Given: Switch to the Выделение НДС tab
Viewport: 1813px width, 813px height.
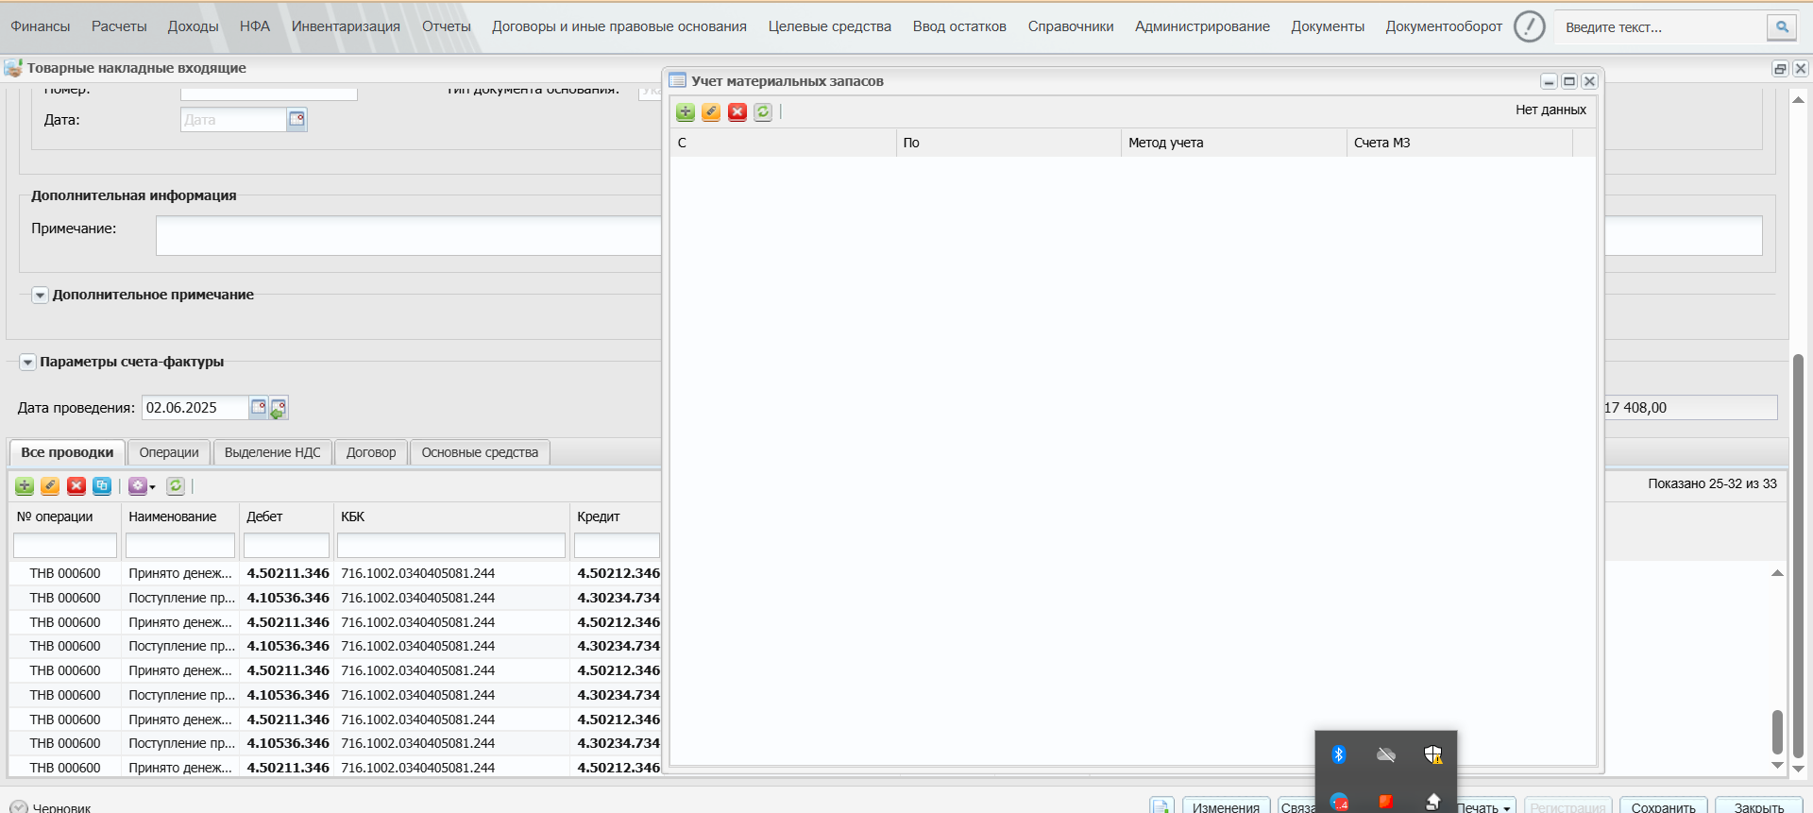Looking at the screenshot, I should pos(273,452).
